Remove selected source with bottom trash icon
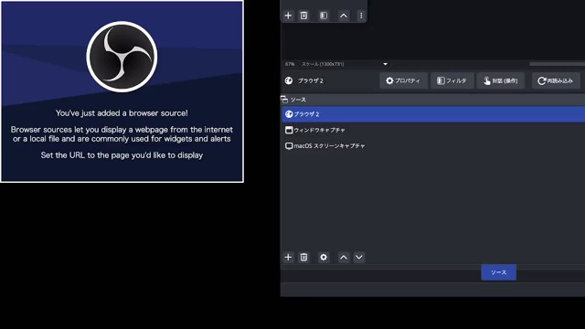This screenshot has height=329, width=585. [x=303, y=257]
